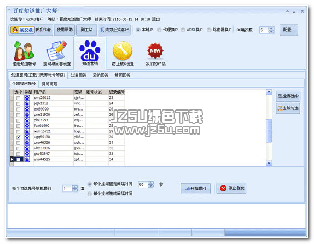Click the 联系作者 button
The height and width of the screenshot is (244, 314).
(x=43, y=30)
